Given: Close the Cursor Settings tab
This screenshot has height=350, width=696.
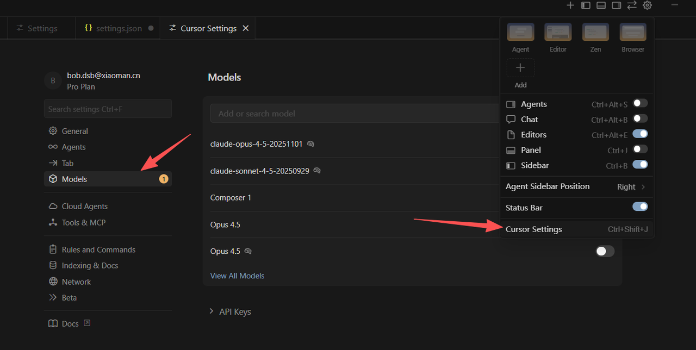Looking at the screenshot, I should pos(246,28).
